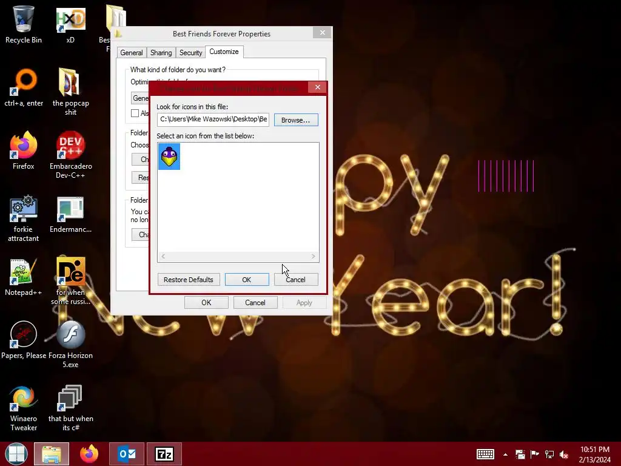Image resolution: width=621 pixels, height=466 pixels.
Task: Switch to the Security tab
Action: (x=190, y=53)
